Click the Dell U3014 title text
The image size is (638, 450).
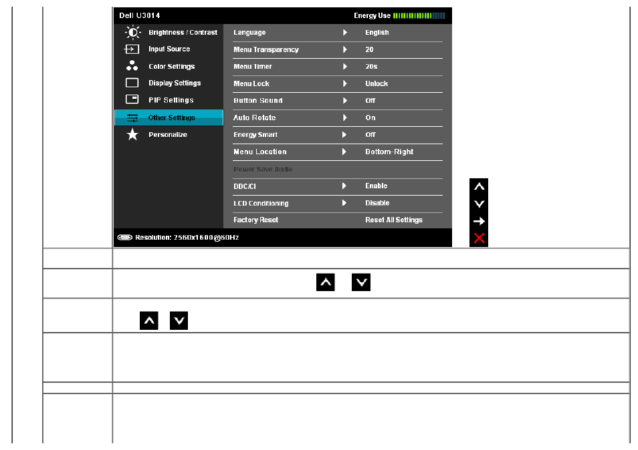[x=140, y=15]
